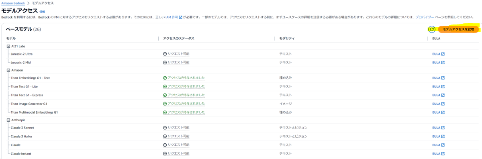Collapse the Amazon provider group
The height and width of the screenshot is (159, 482).
click(x=8, y=70)
